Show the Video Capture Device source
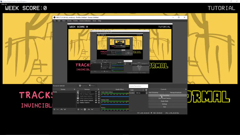Viewport: 240px width, 135px height. point(96,98)
